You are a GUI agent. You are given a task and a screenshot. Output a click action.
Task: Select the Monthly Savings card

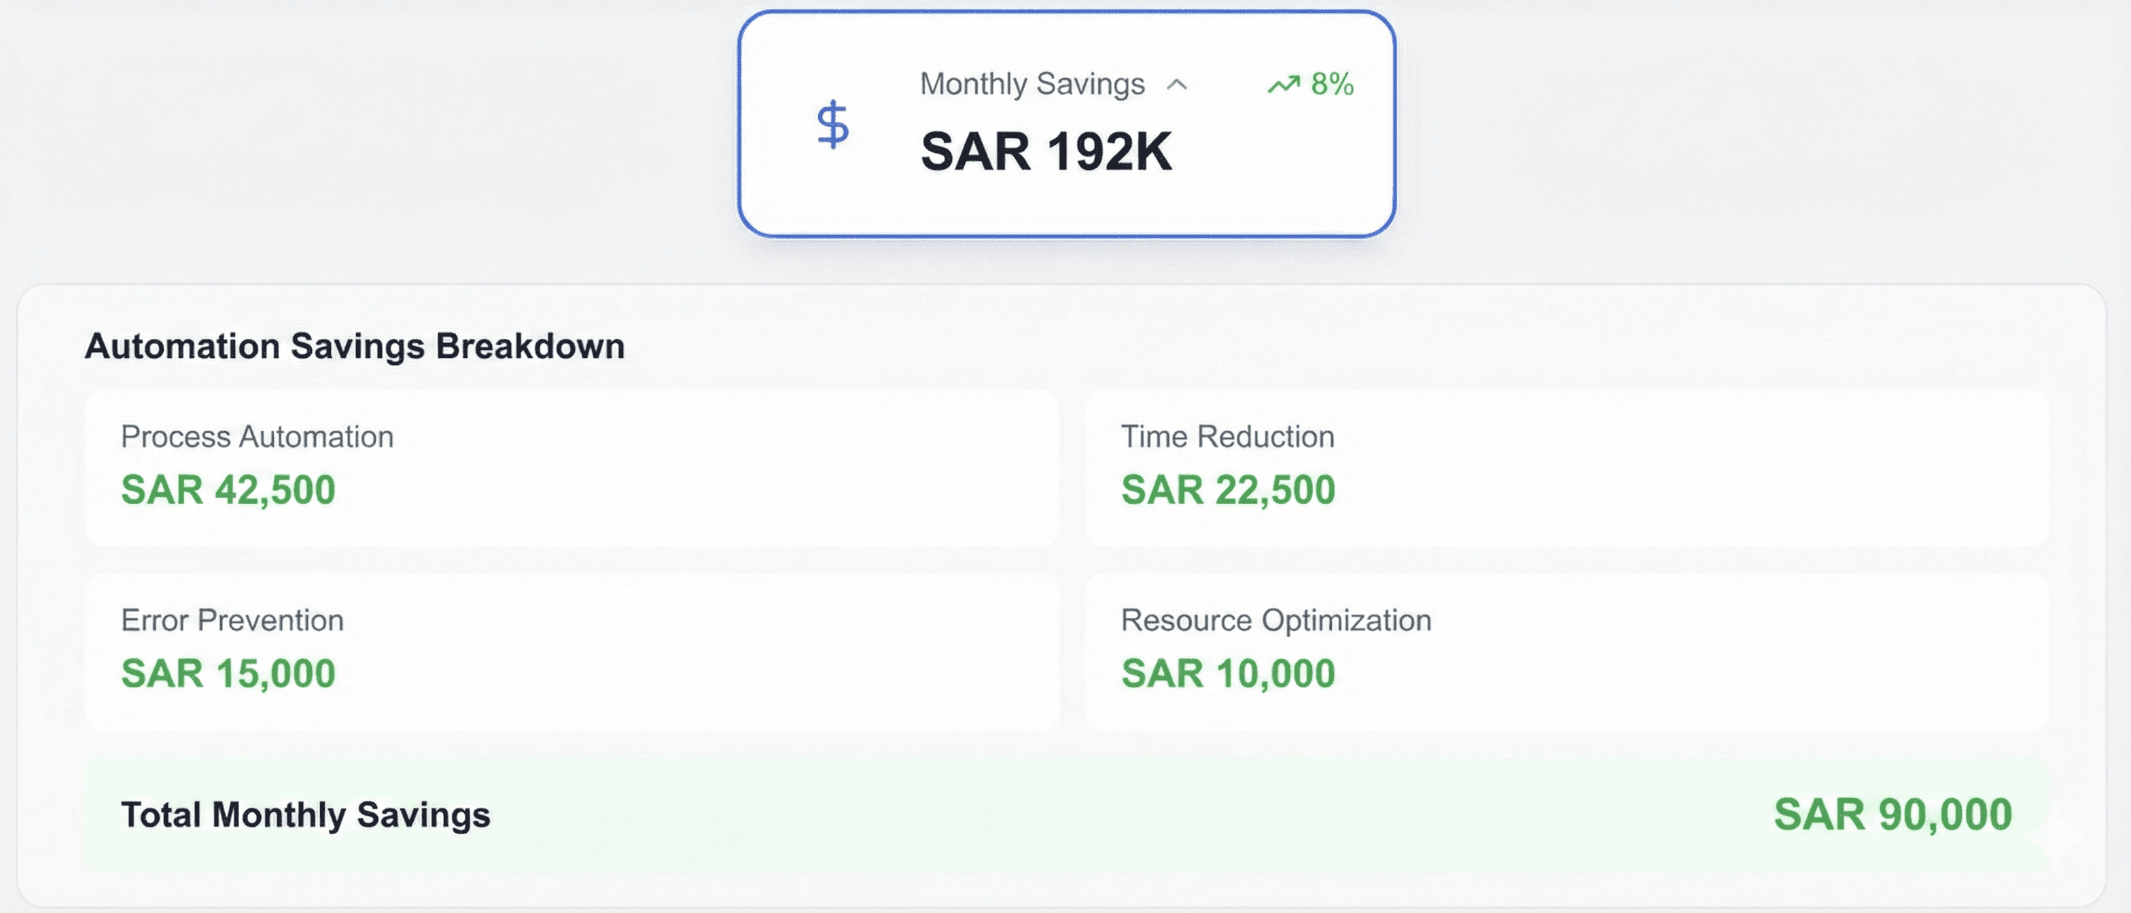[1066, 202]
